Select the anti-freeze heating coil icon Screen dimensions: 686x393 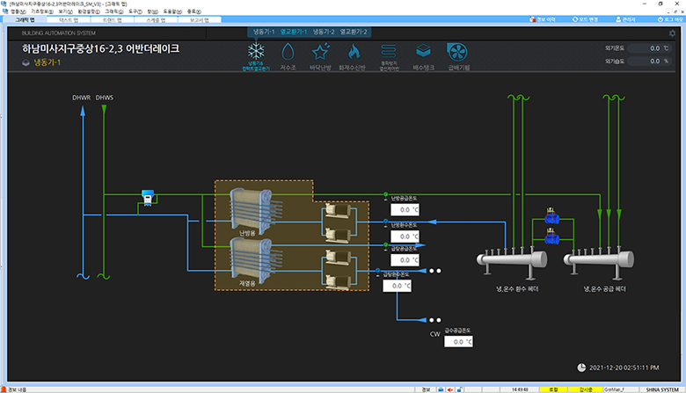pyautogui.click(x=389, y=56)
